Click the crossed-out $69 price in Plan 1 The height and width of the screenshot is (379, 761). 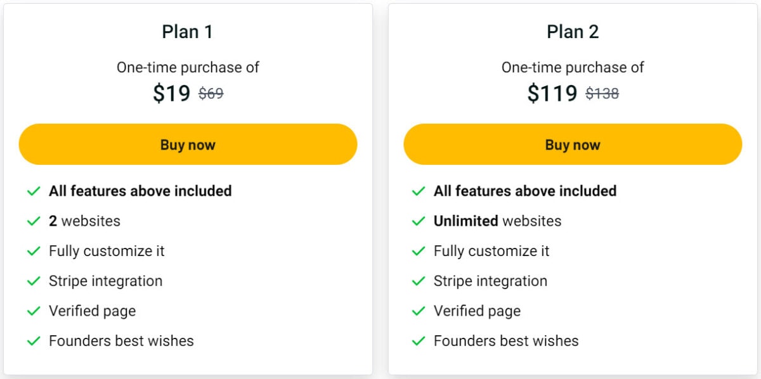pyautogui.click(x=211, y=93)
